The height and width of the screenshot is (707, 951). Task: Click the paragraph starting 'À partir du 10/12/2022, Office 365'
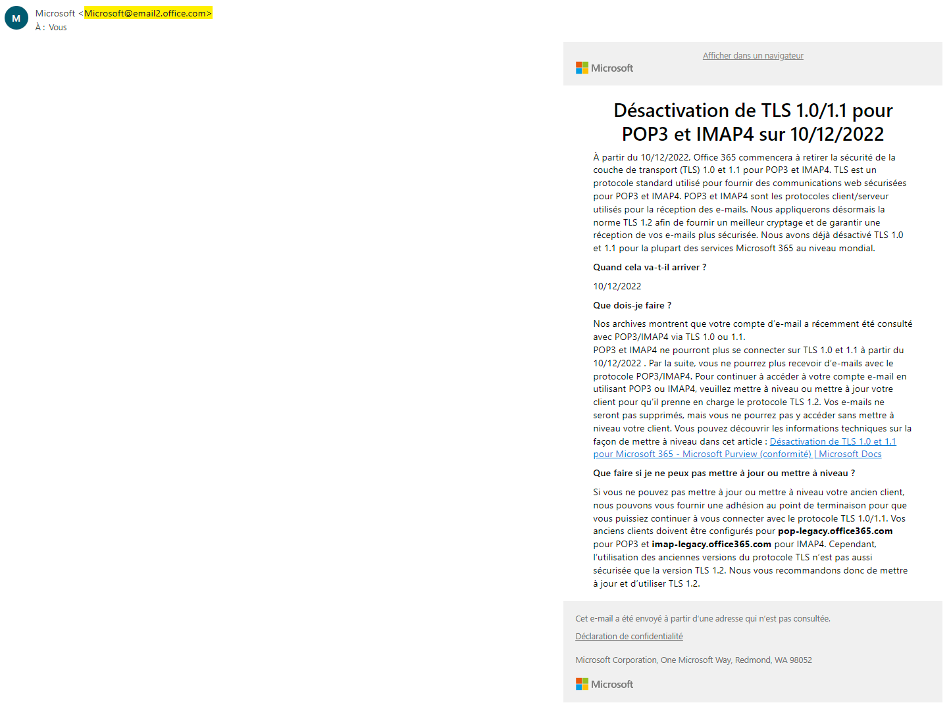[750, 203]
